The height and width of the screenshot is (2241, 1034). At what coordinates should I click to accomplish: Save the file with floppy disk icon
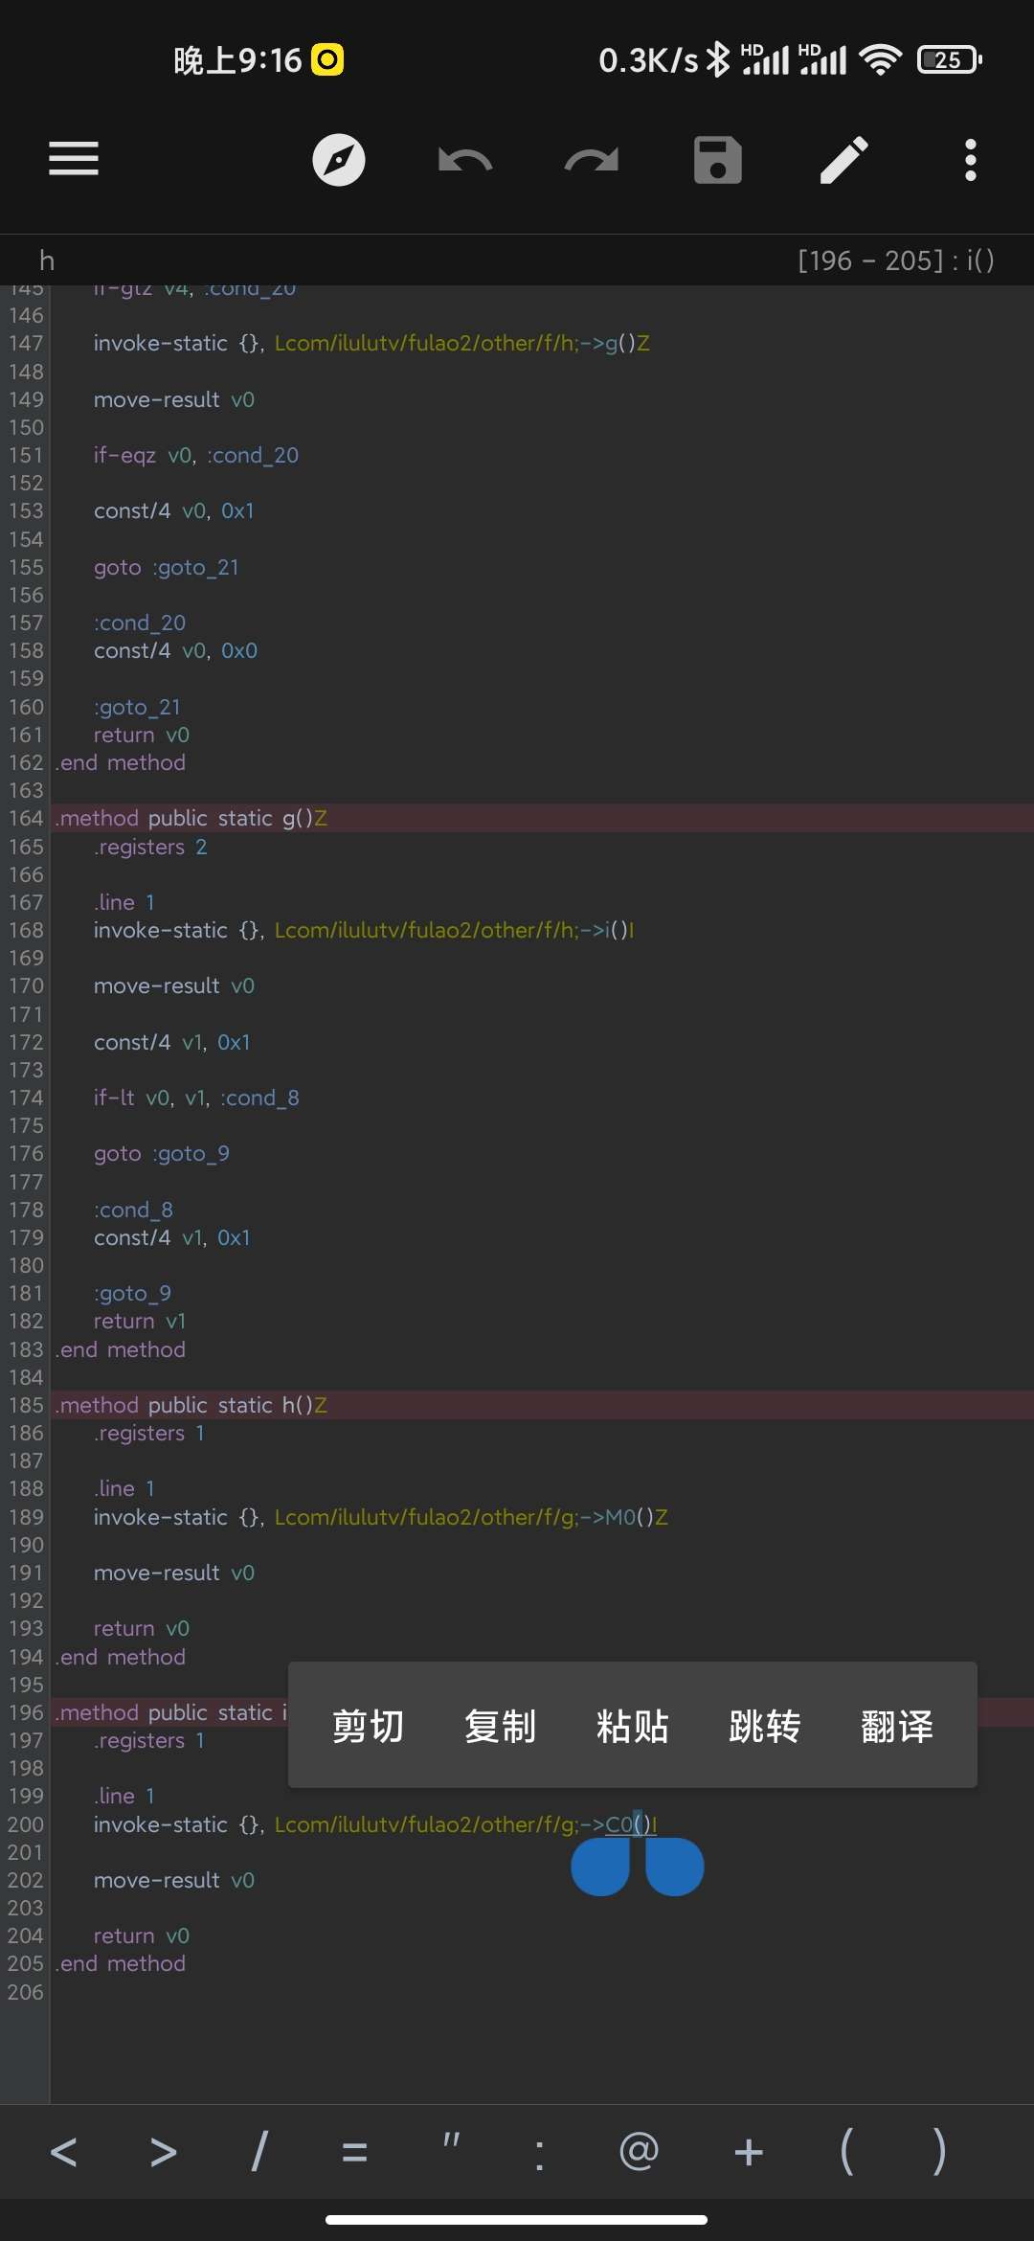click(x=717, y=160)
